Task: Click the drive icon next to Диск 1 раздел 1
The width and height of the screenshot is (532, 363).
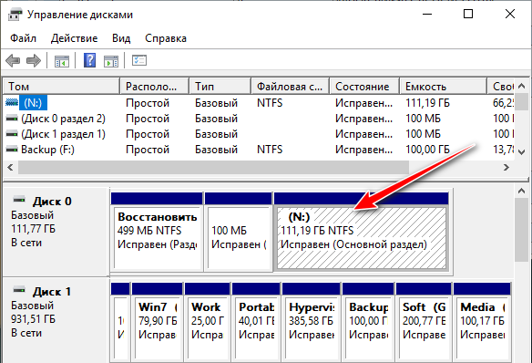Action: click(12, 134)
